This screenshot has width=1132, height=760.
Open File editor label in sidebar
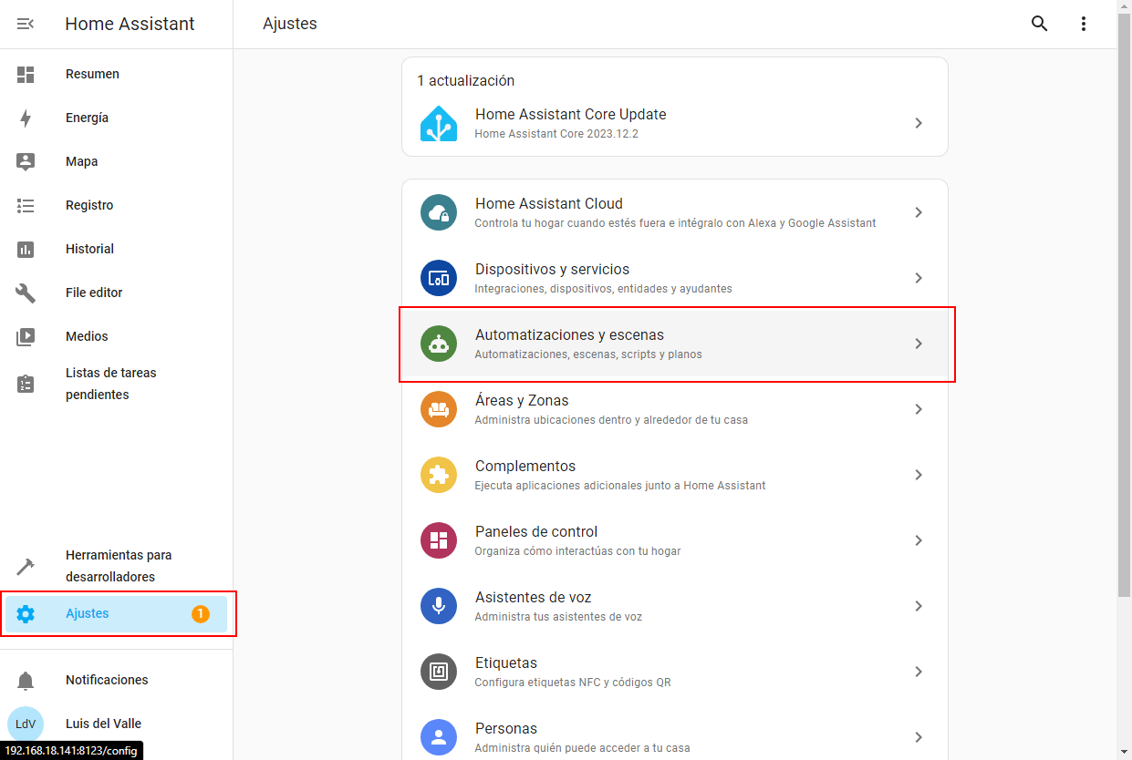[x=94, y=293]
